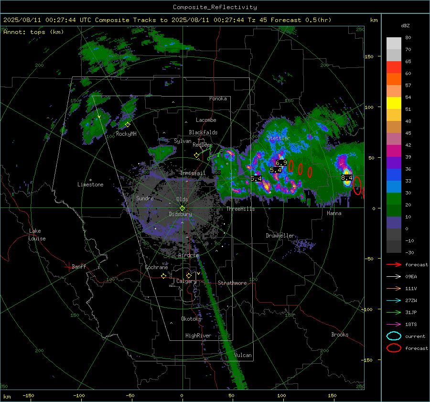
Task: Click the radar site diamond above Didsbury
Action: point(182,208)
